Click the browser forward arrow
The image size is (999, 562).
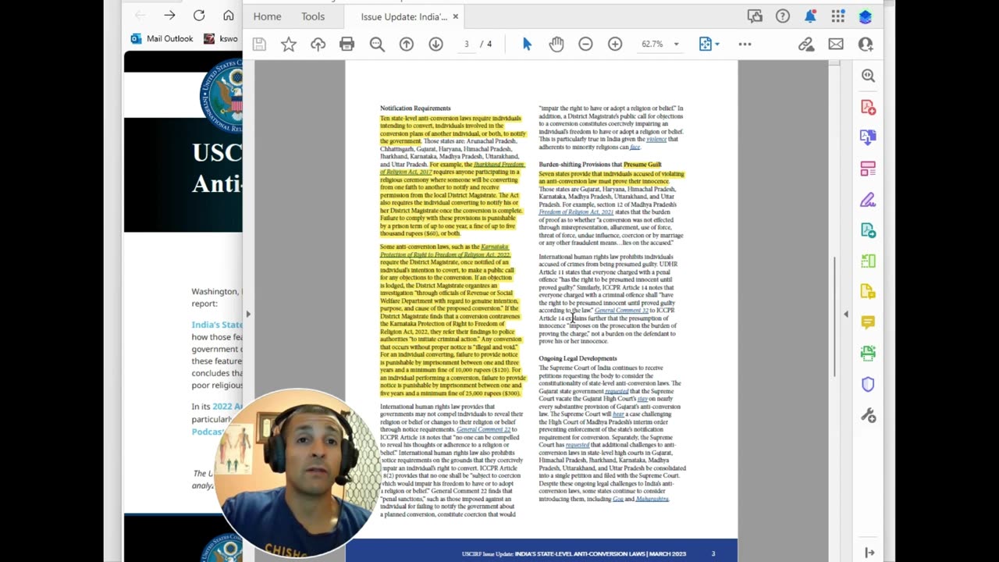point(169,16)
